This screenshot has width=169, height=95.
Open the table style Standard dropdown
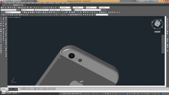tap(91, 8)
